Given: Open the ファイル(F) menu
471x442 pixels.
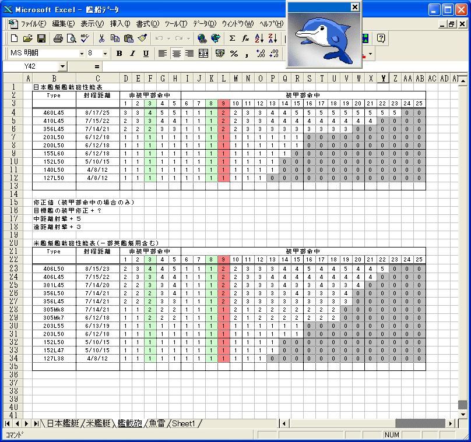Looking at the screenshot, I should point(33,24).
